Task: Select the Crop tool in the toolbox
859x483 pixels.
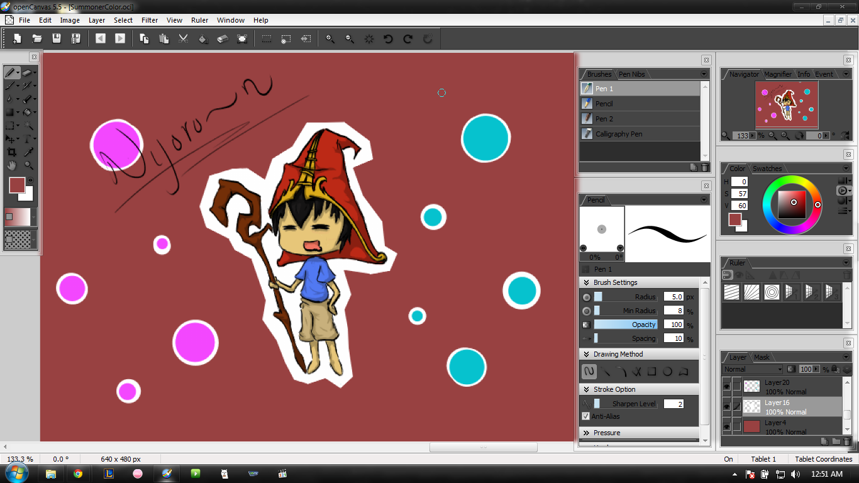Action: [x=11, y=152]
